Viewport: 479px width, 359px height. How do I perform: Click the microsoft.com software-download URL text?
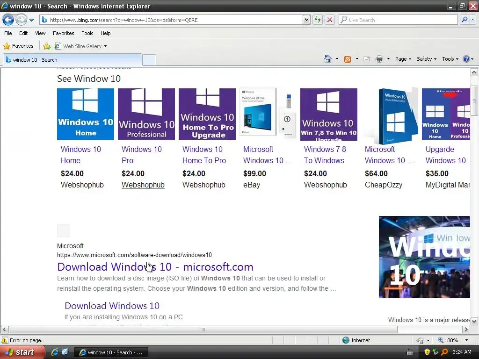pos(134,255)
